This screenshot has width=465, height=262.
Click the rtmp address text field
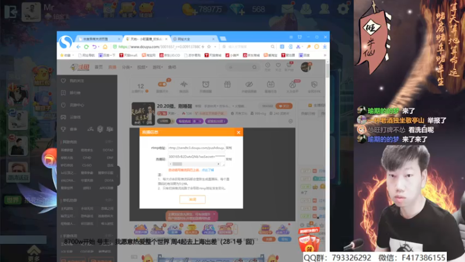point(196,148)
